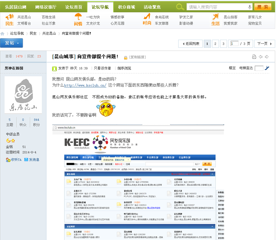Open the 发帖 dropdown button
The image size is (276, 240).
[11, 43]
